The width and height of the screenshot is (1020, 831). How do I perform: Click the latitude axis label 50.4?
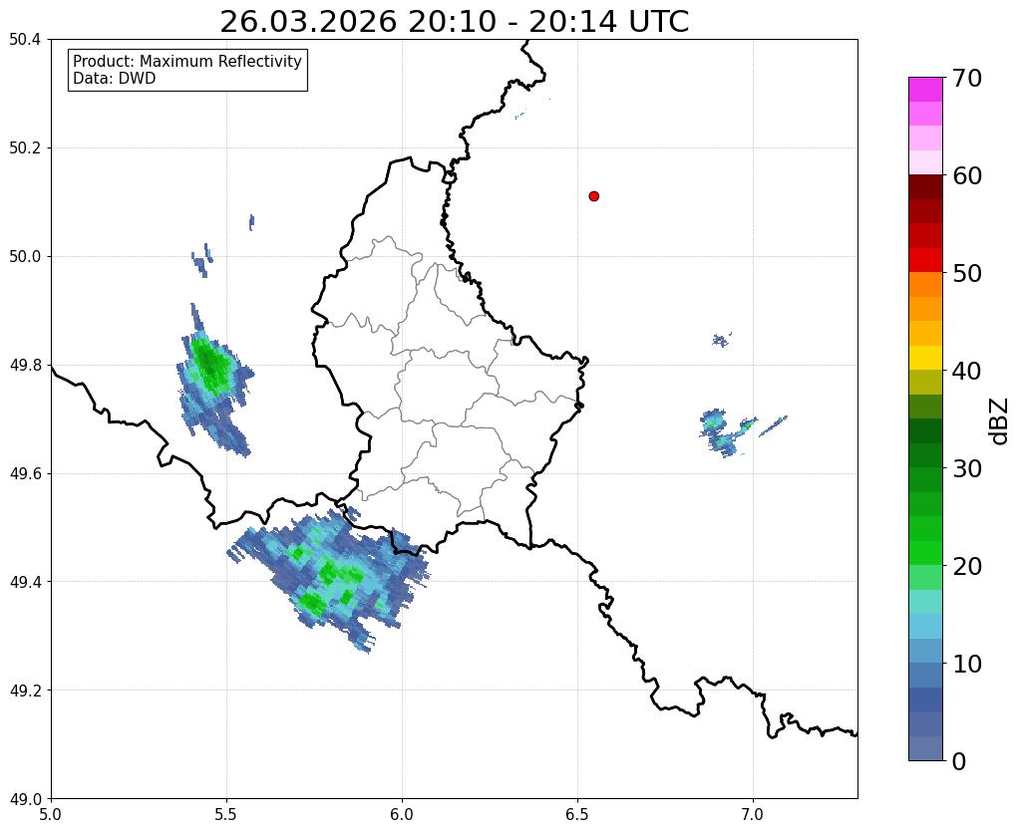click(x=25, y=40)
